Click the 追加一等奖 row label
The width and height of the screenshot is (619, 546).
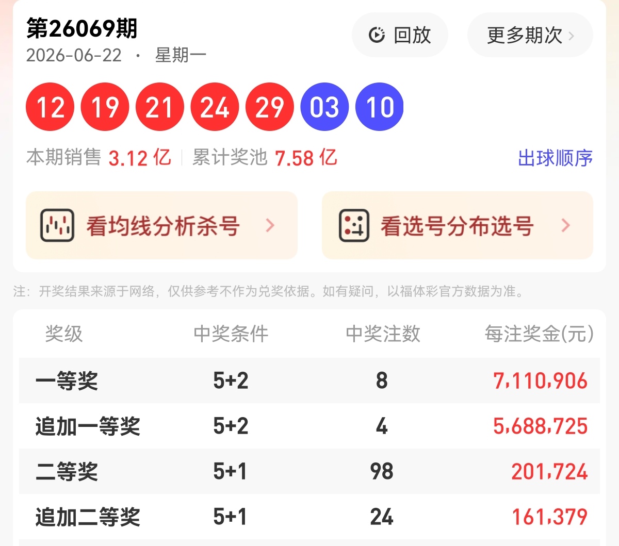click(88, 426)
